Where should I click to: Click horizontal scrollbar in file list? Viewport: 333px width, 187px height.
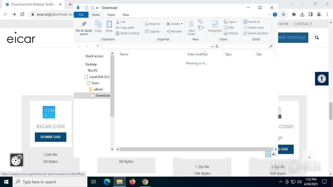(x=196, y=149)
